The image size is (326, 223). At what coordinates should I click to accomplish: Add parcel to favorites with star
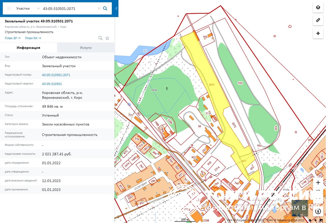tap(107, 38)
